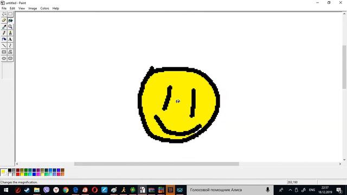Launch Viber from the taskbar
Image resolution: width=347 pixels, height=195 pixels.
tap(47, 190)
